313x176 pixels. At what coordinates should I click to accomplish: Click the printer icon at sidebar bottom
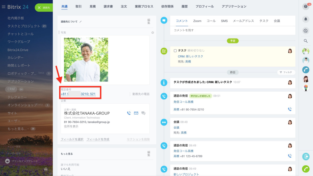click(x=46, y=169)
